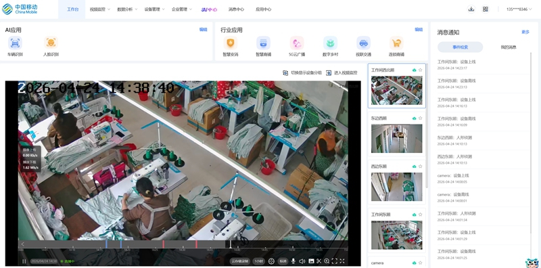Open the 西边东踞 camera thumbnail
Viewport: 541px width, 268px height.
coord(396,187)
